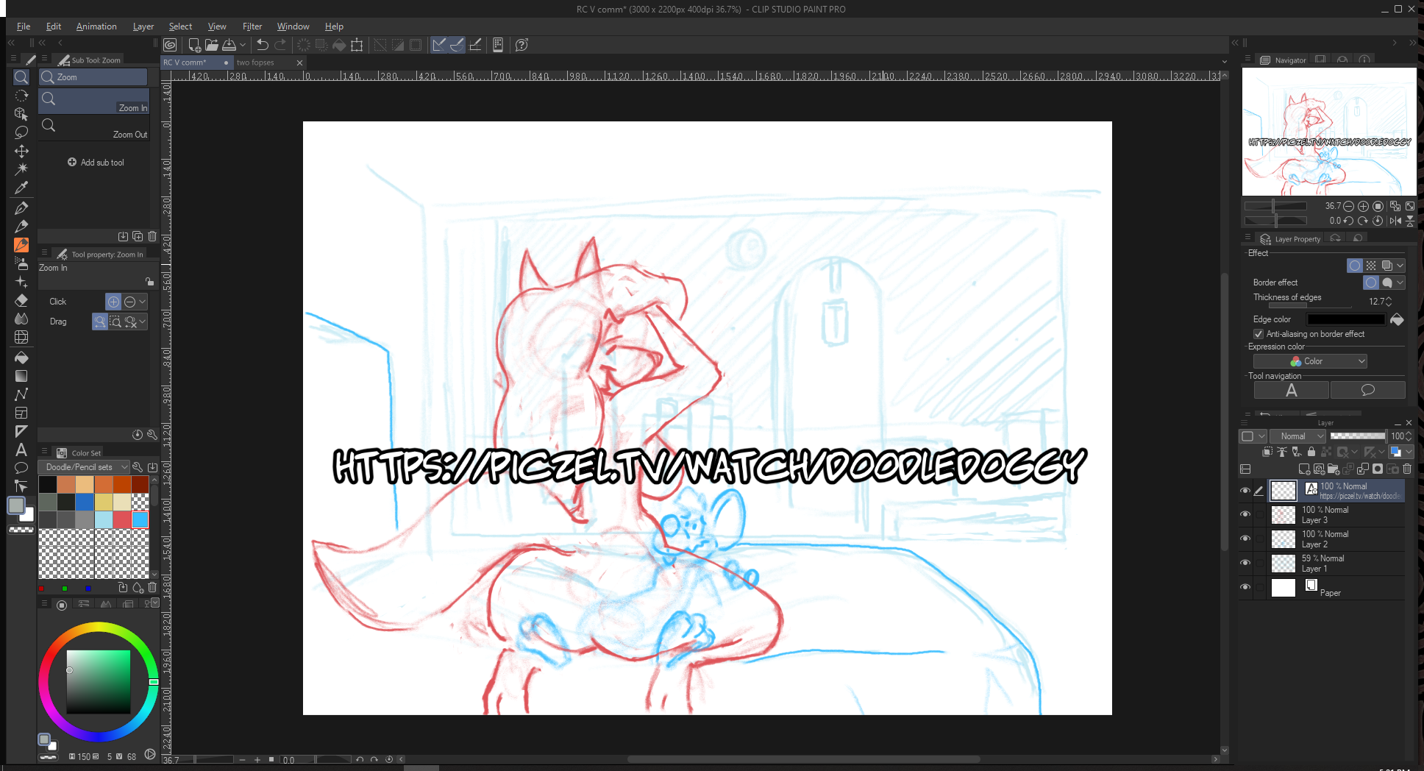Hide Layer 1 with its eye icon

(x=1245, y=563)
